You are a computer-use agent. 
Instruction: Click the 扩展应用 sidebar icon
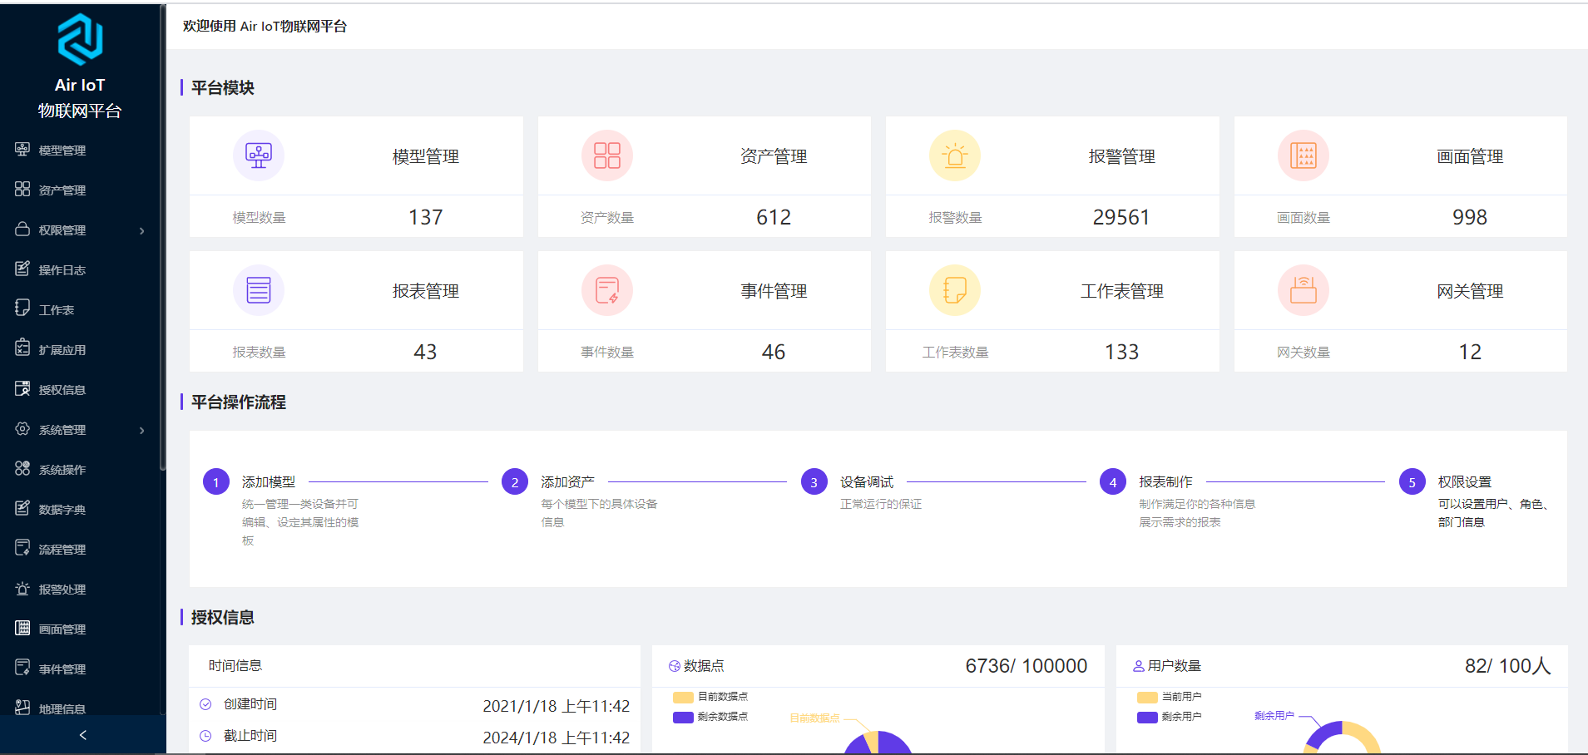point(22,348)
